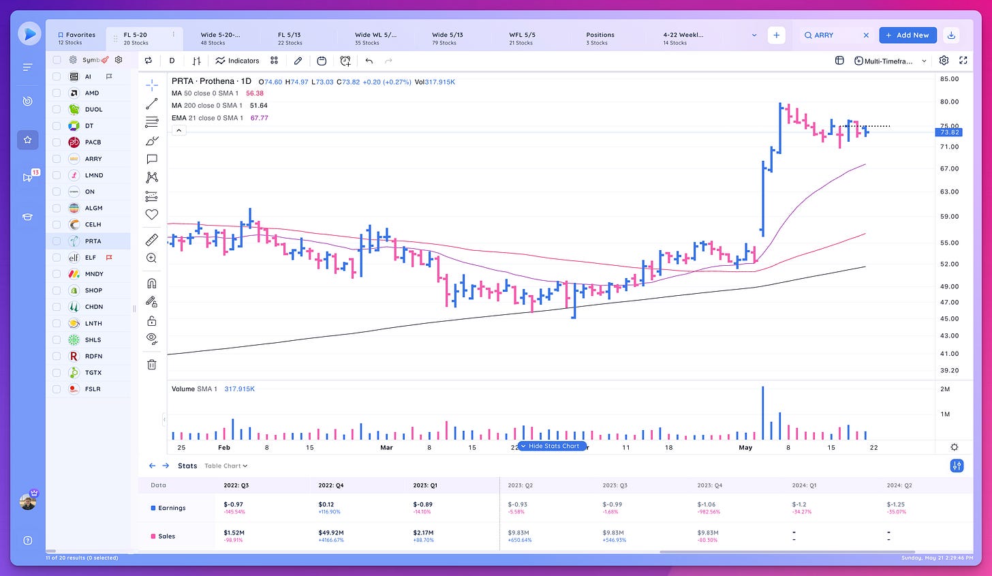
Task: Open the help question mark icon
Action: 28,541
